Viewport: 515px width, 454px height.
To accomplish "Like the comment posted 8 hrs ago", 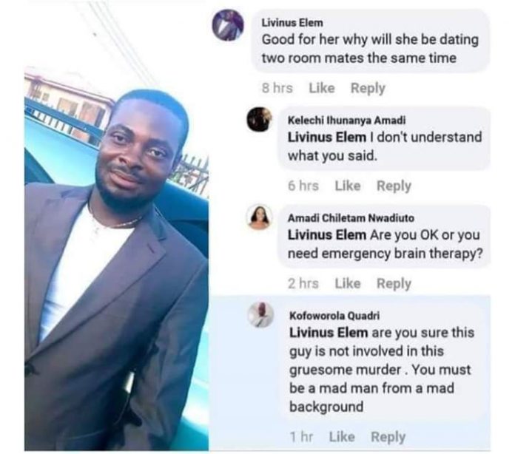I will [x=322, y=88].
